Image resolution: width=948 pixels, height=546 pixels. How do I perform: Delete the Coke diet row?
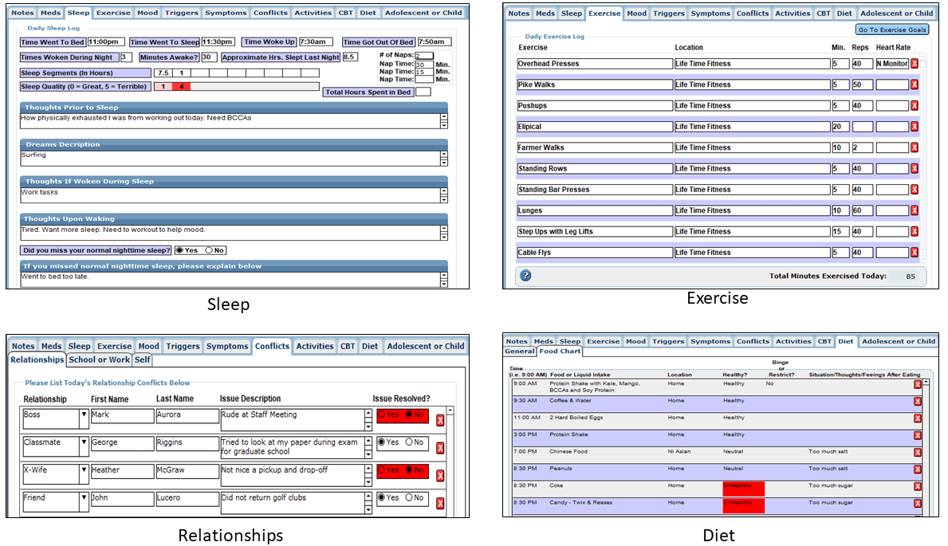(918, 486)
